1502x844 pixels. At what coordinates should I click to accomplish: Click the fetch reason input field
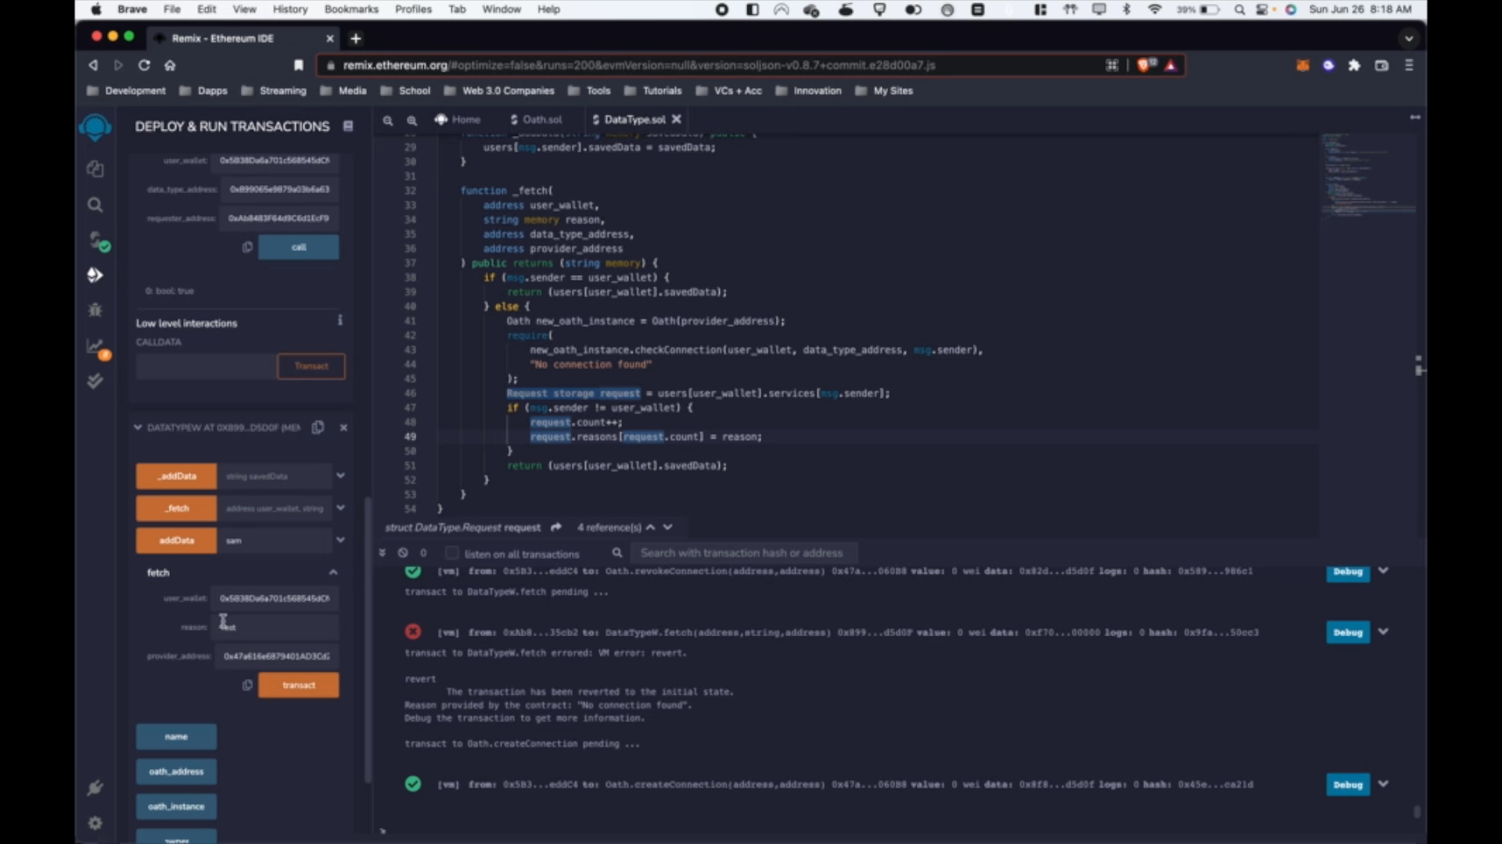click(275, 627)
